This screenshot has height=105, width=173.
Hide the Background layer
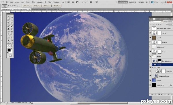[x=150, y=85]
